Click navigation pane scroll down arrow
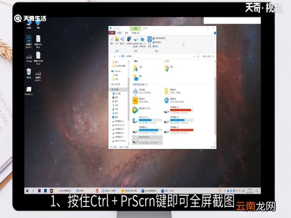The width and height of the screenshot is (291, 218). pos(128,143)
